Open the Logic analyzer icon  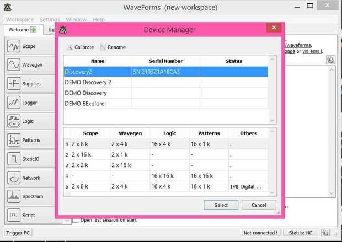click(14, 121)
